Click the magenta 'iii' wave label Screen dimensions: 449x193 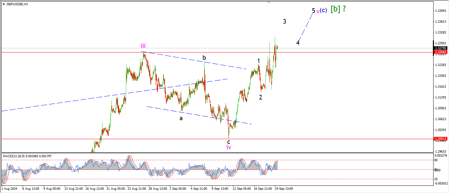[x=143, y=46]
